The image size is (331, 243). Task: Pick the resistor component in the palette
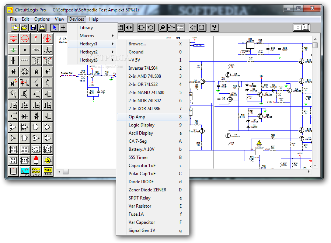(x=36, y=50)
